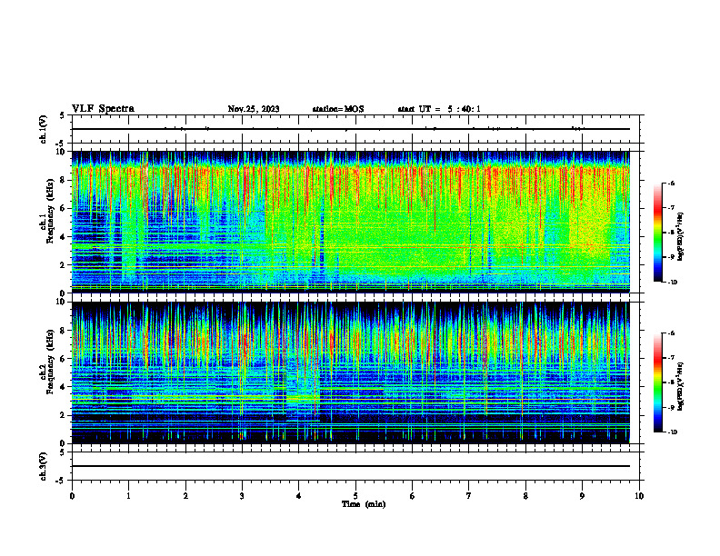Click the ch.2 colorbar log(PSD) unit label

tap(681, 386)
